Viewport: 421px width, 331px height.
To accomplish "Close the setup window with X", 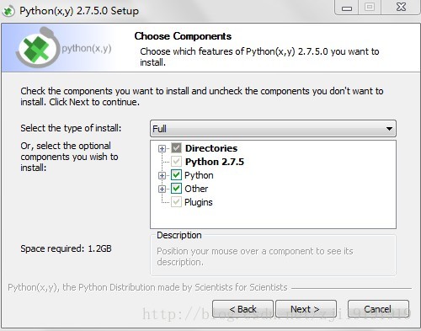I will click(401, 7).
